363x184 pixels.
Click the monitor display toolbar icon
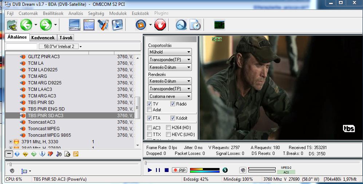[75, 25]
